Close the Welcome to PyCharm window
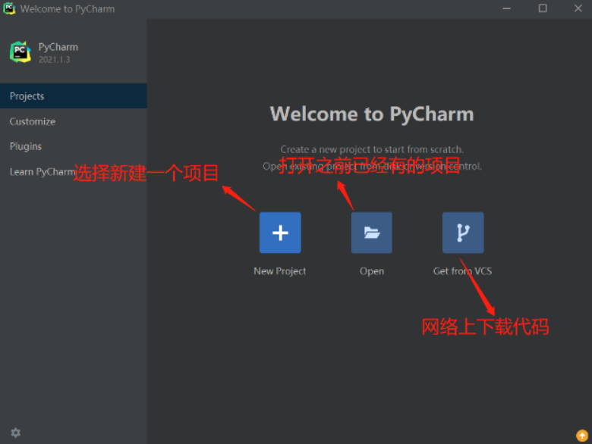 [x=578, y=8]
